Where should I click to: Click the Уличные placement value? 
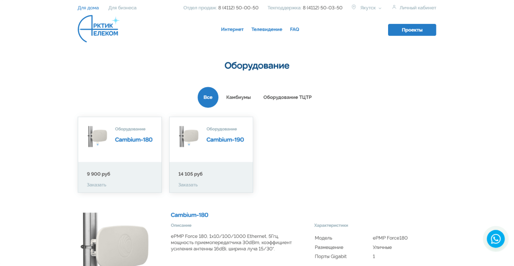[x=382, y=247]
